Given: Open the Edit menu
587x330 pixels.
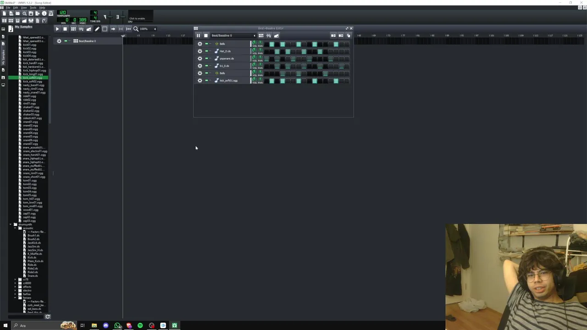Looking at the screenshot, I should (x=16, y=8).
